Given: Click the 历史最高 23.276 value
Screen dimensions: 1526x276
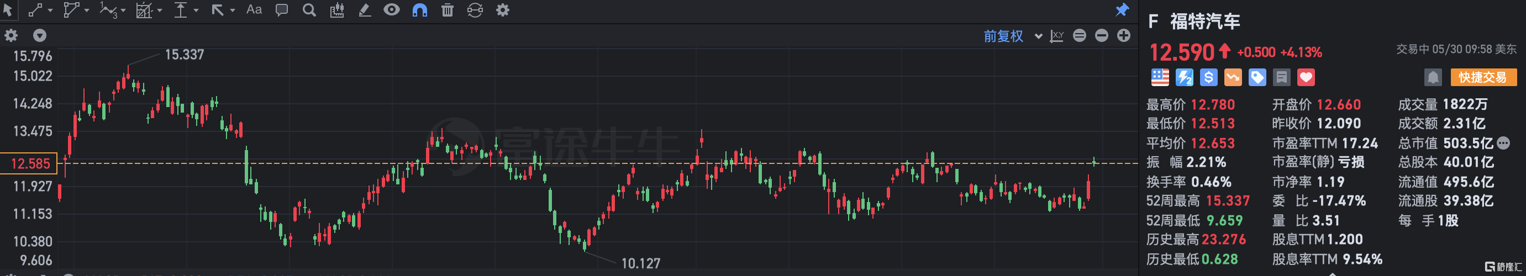Looking at the screenshot, I should click(1224, 239).
